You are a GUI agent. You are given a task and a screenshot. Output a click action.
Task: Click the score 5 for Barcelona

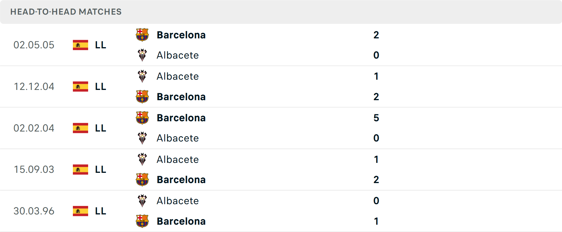click(x=376, y=118)
